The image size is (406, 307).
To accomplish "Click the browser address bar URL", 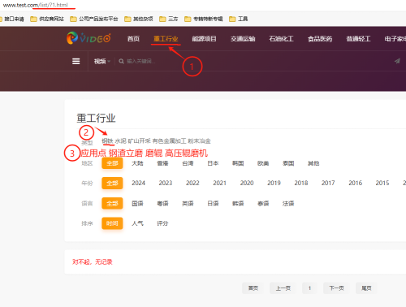I will coord(36,5).
